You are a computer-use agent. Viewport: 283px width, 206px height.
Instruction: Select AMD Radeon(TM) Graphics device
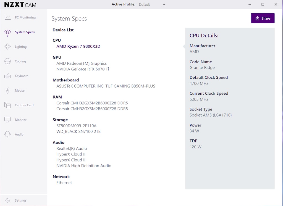[x=82, y=63]
